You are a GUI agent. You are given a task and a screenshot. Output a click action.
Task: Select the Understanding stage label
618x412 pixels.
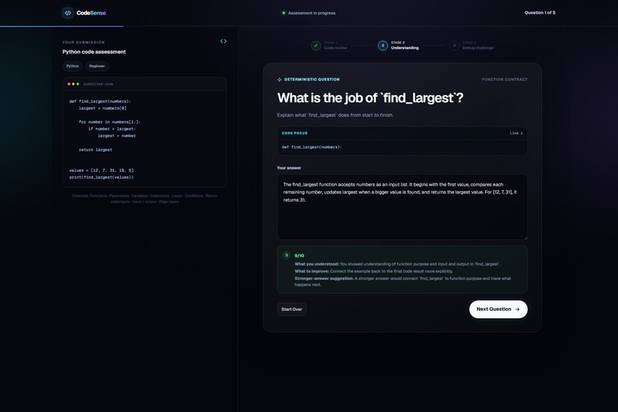pos(405,48)
